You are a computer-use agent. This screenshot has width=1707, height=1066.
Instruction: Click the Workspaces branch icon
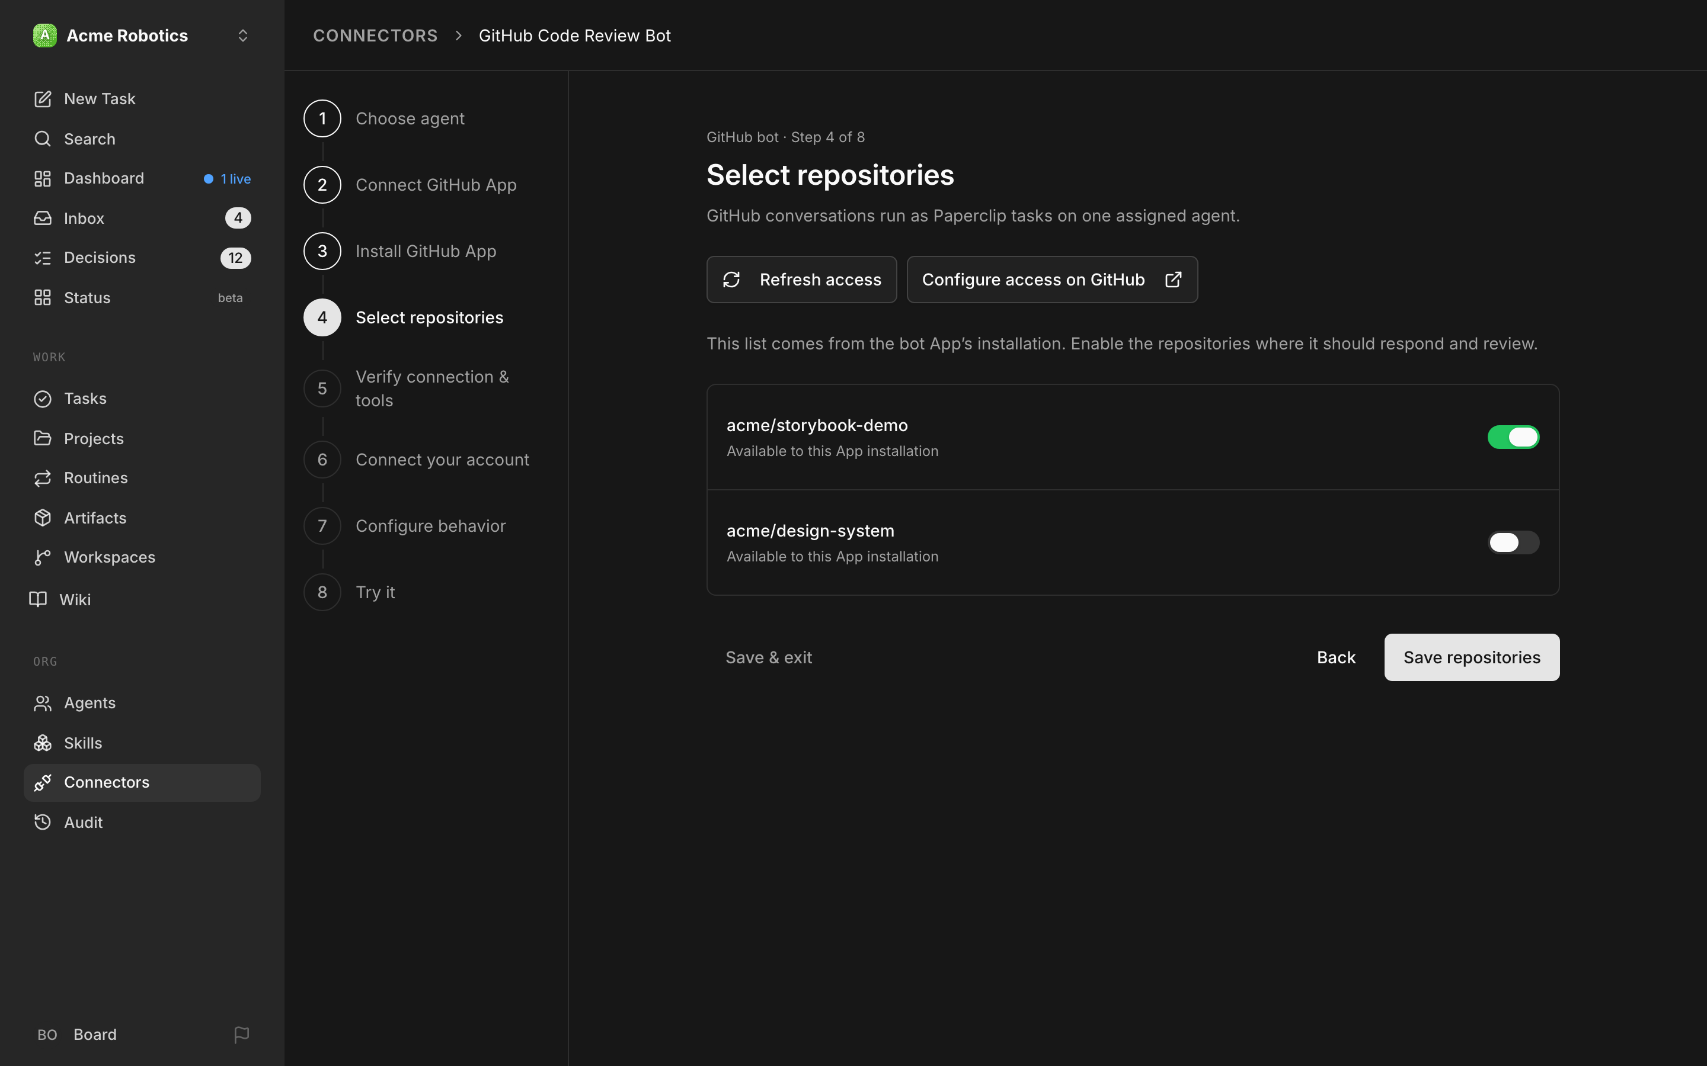click(42, 558)
